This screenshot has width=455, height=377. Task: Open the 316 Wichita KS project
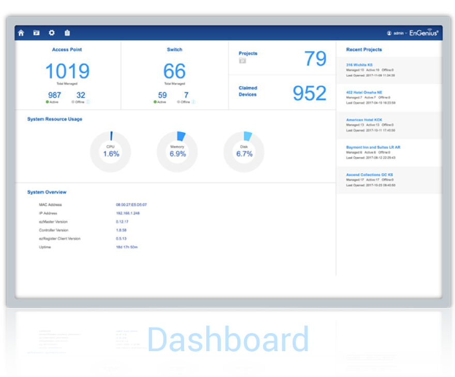(359, 65)
